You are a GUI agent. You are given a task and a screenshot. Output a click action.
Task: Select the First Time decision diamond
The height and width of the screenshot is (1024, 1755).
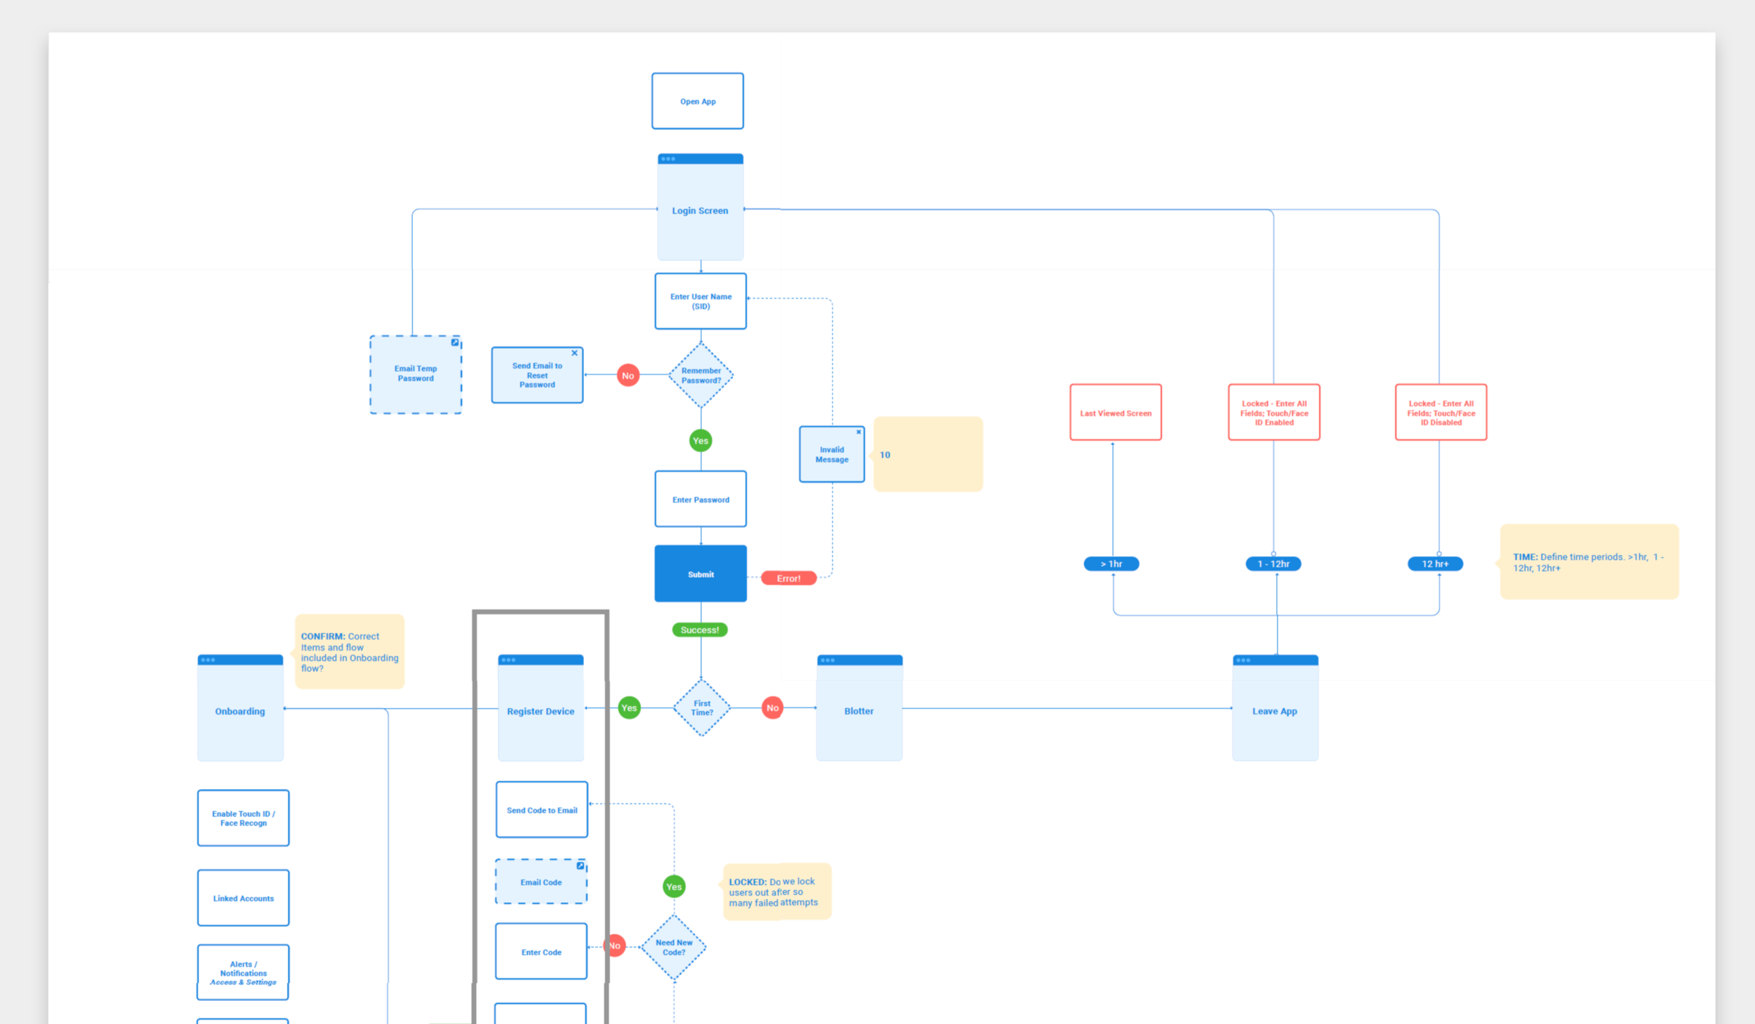tap(701, 707)
